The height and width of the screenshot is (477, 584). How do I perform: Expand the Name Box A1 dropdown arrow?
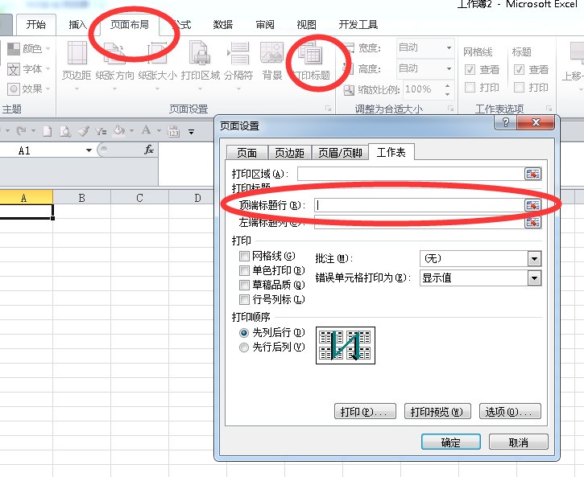(x=89, y=150)
